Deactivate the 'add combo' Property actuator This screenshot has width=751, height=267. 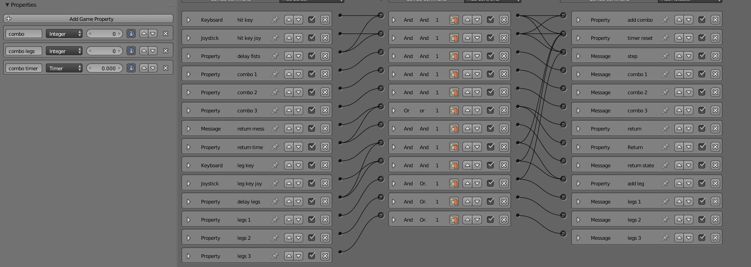click(x=702, y=19)
